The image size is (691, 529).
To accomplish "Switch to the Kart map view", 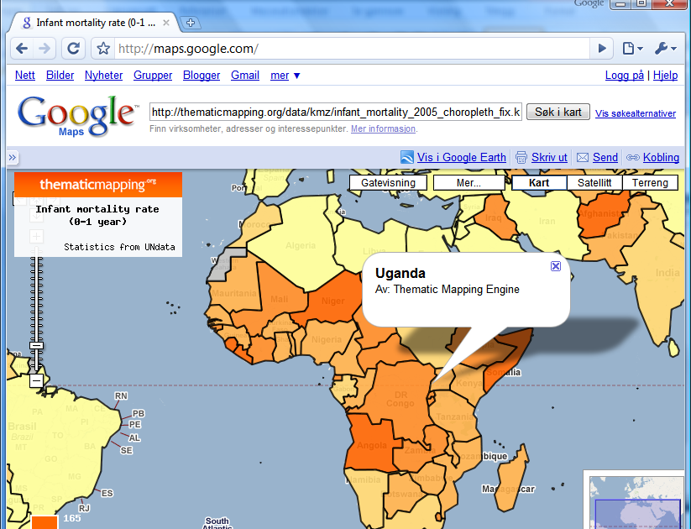I will coord(539,182).
